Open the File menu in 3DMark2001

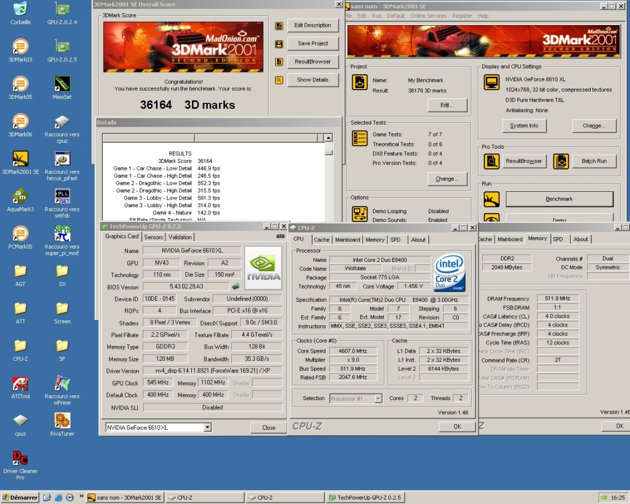pos(349,16)
